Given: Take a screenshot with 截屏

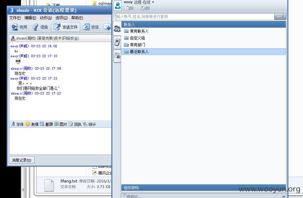Looking at the screenshot, I should pos(46,124).
